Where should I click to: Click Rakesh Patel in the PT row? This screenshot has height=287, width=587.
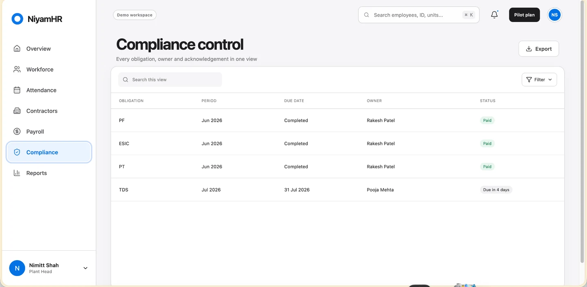click(381, 167)
